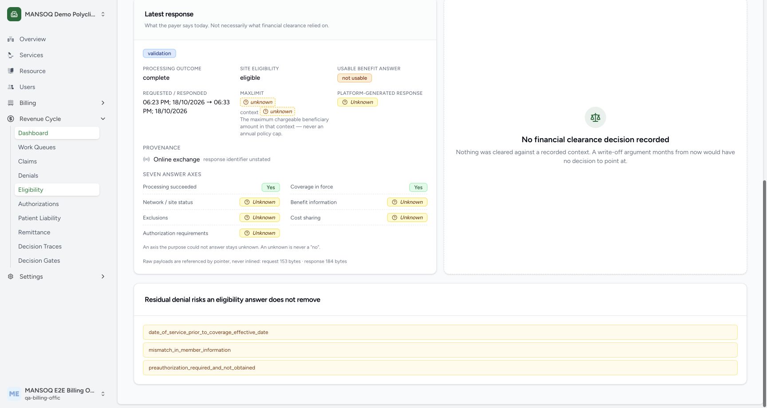The width and height of the screenshot is (767, 408).
Task: Click Yes badge for Processing succeeded
Action: [x=271, y=187]
